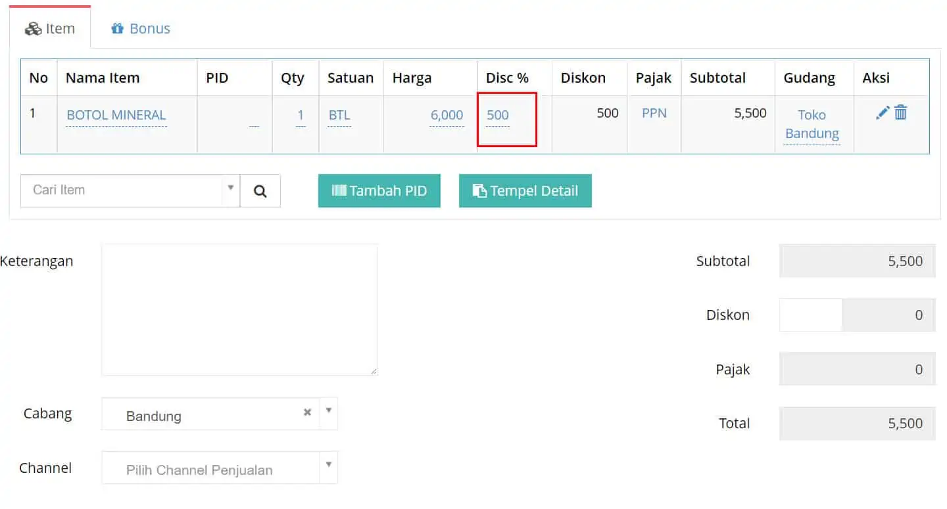Image resolution: width=947 pixels, height=509 pixels.
Task: Click the BOTOL MINERAL item link
Action: tap(116, 115)
